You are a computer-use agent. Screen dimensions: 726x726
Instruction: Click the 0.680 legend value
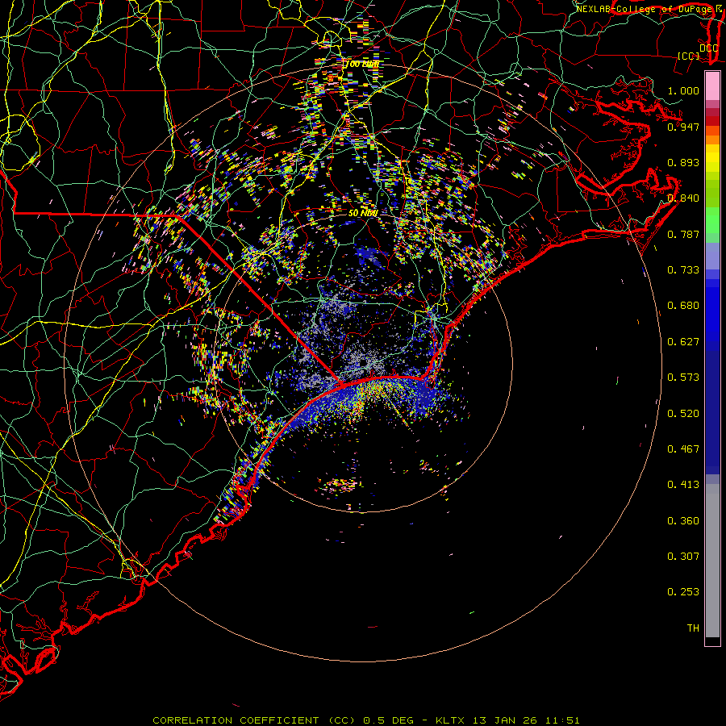coord(683,306)
